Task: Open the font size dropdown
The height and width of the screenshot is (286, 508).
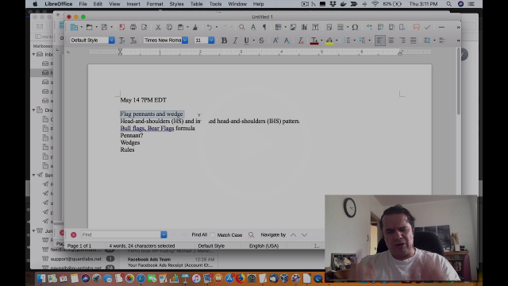Action: [211, 41]
